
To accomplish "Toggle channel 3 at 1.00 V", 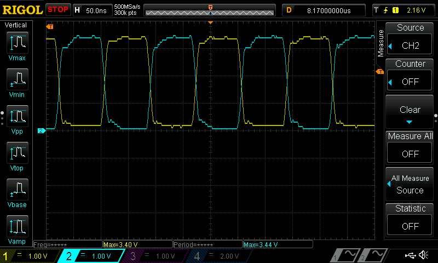I will coord(155,256).
